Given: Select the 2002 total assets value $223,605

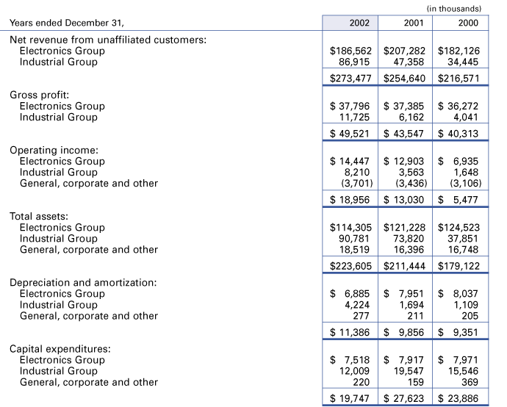Looking at the screenshot, I should pos(350,264).
